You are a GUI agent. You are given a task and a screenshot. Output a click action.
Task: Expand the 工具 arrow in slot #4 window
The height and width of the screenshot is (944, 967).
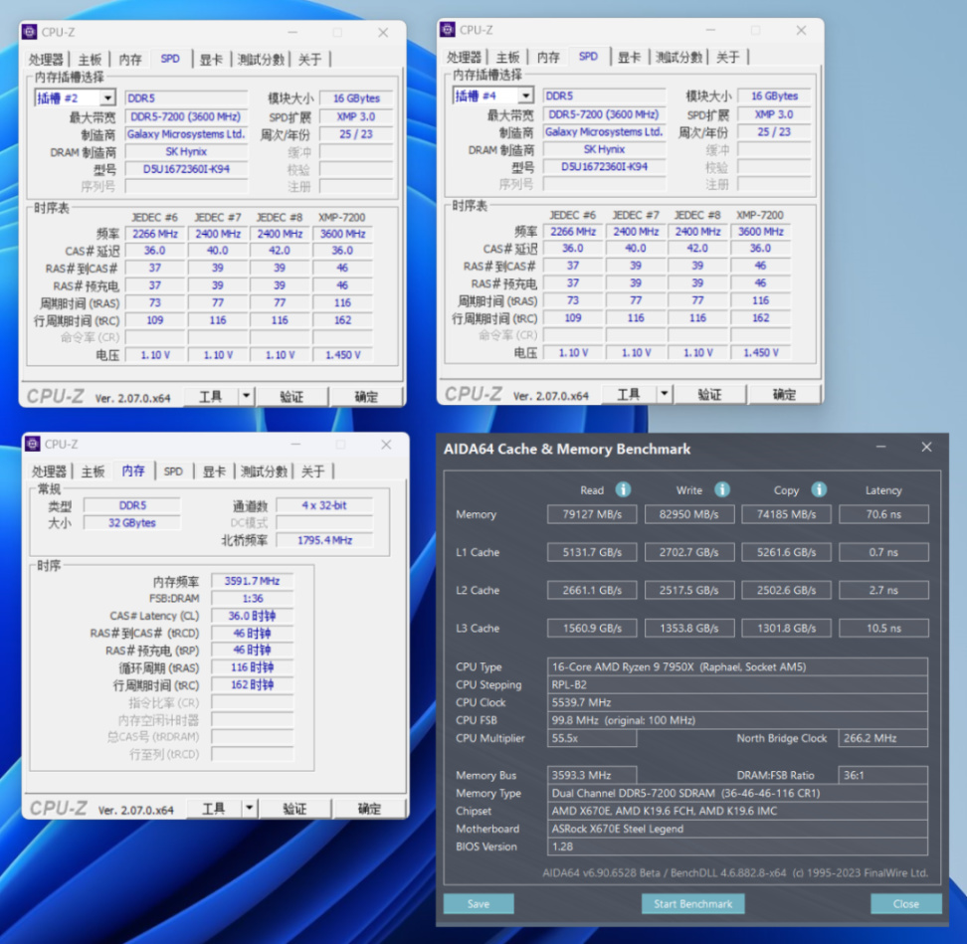[665, 394]
